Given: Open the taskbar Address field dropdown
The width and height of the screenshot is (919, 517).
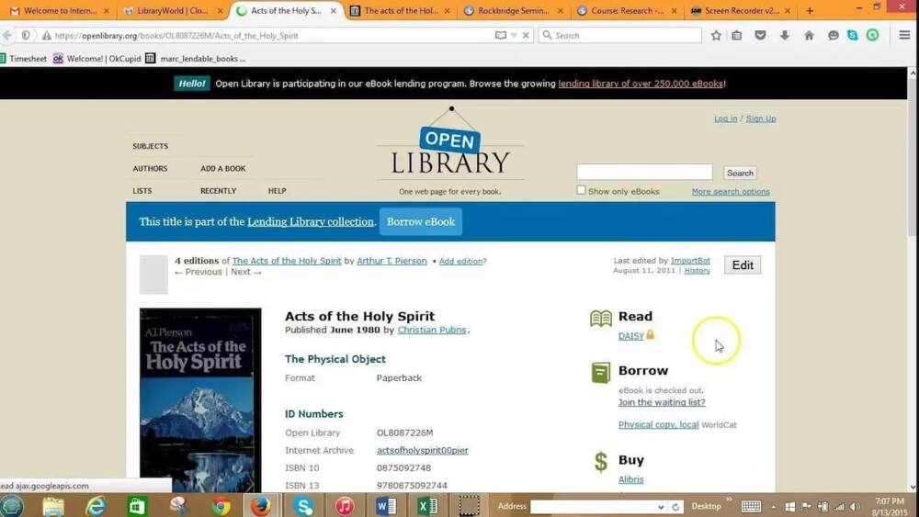Looking at the screenshot, I should coord(661,507).
